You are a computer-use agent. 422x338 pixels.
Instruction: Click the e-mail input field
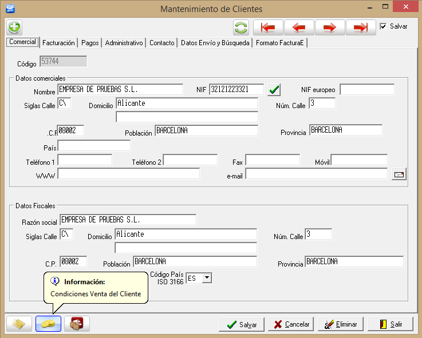point(317,174)
